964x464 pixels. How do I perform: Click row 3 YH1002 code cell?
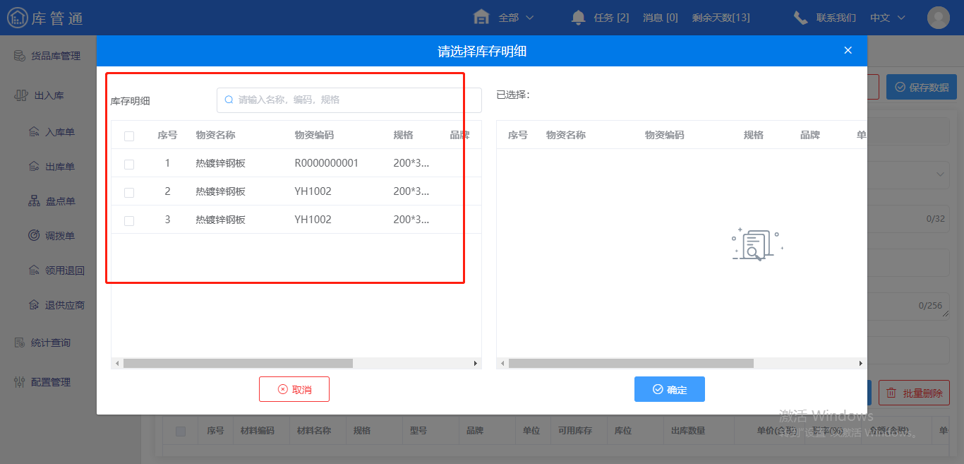pos(313,220)
